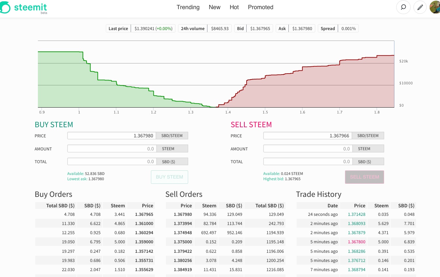The image size is (440, 277).
Task: Focus the Buy Steem price field
Action: [x=112, y=136]
